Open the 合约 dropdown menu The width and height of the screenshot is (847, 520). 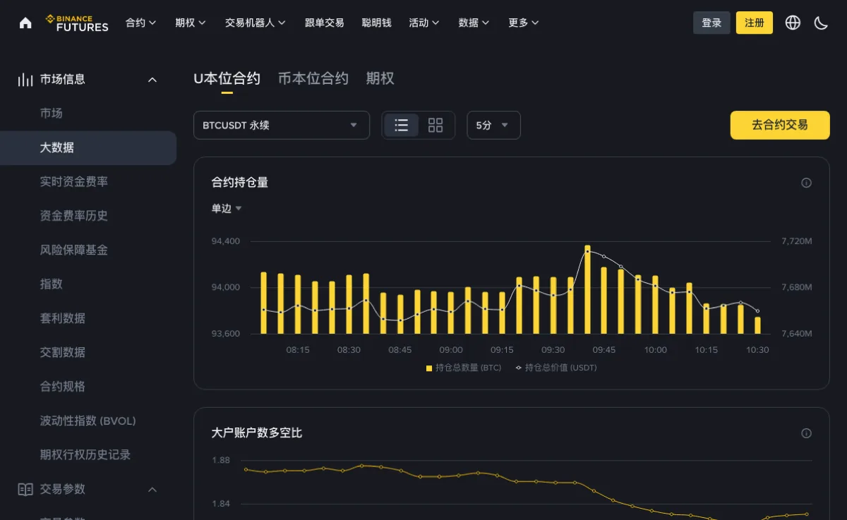click(x=141, y=23)
